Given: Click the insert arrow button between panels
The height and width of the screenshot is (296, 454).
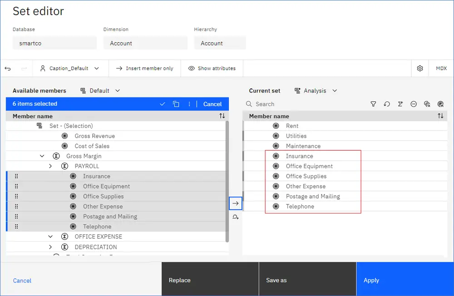Looking at the screenshot, I should [235, 204].
